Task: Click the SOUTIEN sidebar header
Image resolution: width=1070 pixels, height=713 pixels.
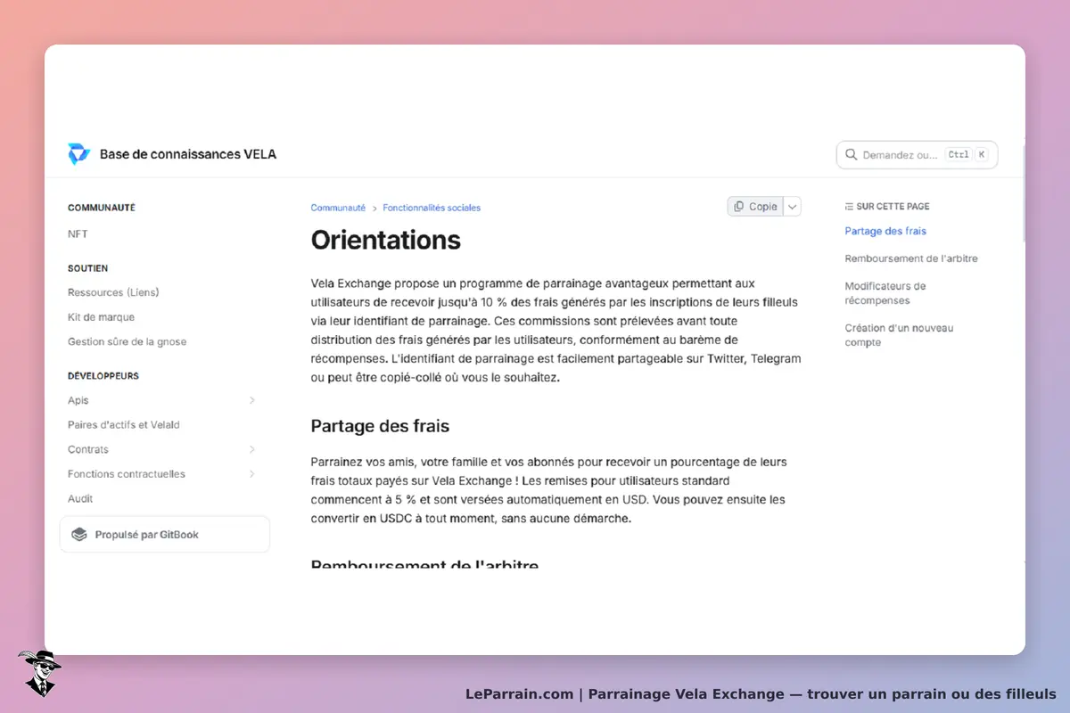Action: pos(87,268)
